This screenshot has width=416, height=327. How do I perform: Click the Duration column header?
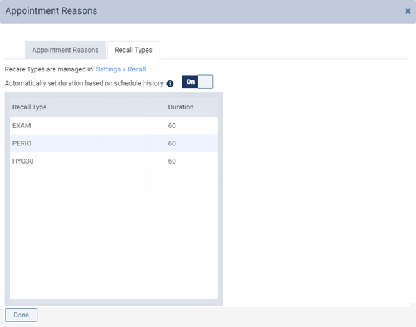(x=181, y=107)
